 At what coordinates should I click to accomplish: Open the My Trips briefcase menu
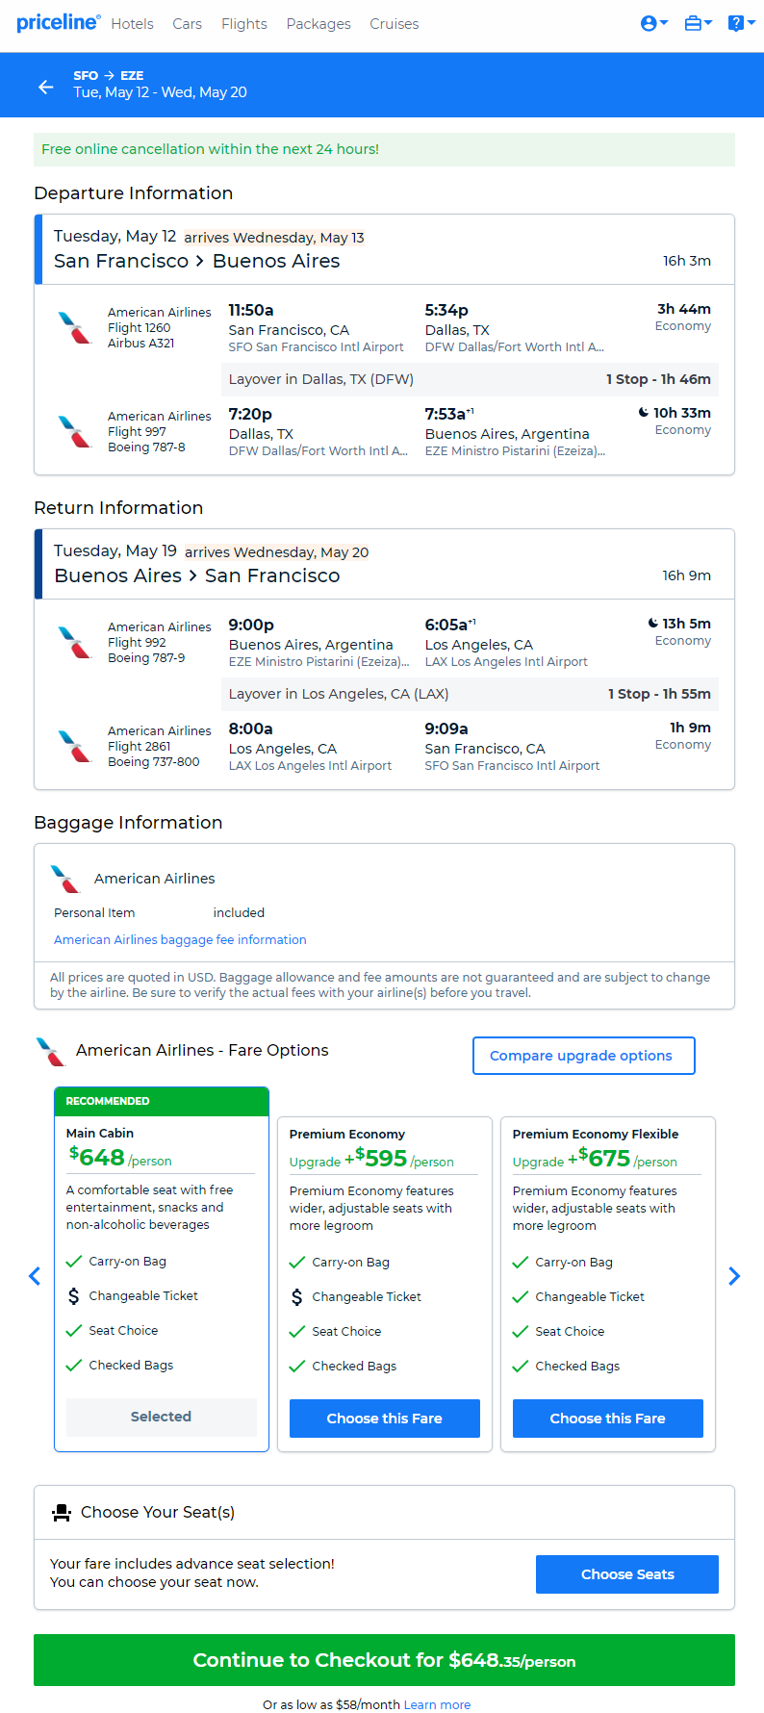(x=699, y=23)
